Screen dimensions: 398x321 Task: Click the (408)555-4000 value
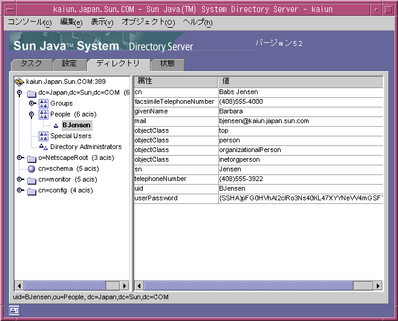click(241, 102)
